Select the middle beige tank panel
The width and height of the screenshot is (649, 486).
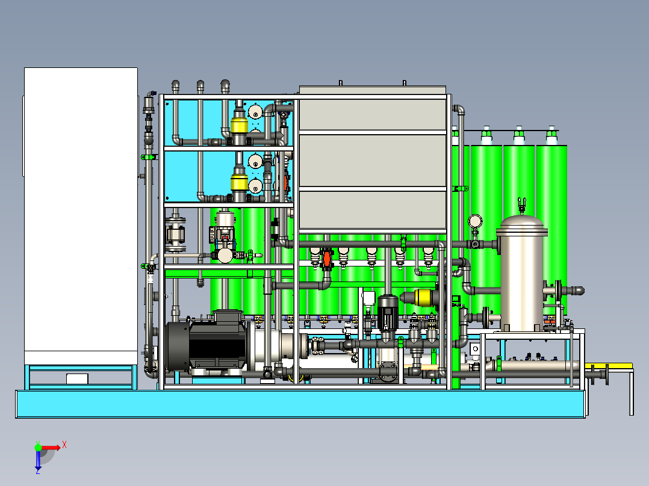pos(373,161)
